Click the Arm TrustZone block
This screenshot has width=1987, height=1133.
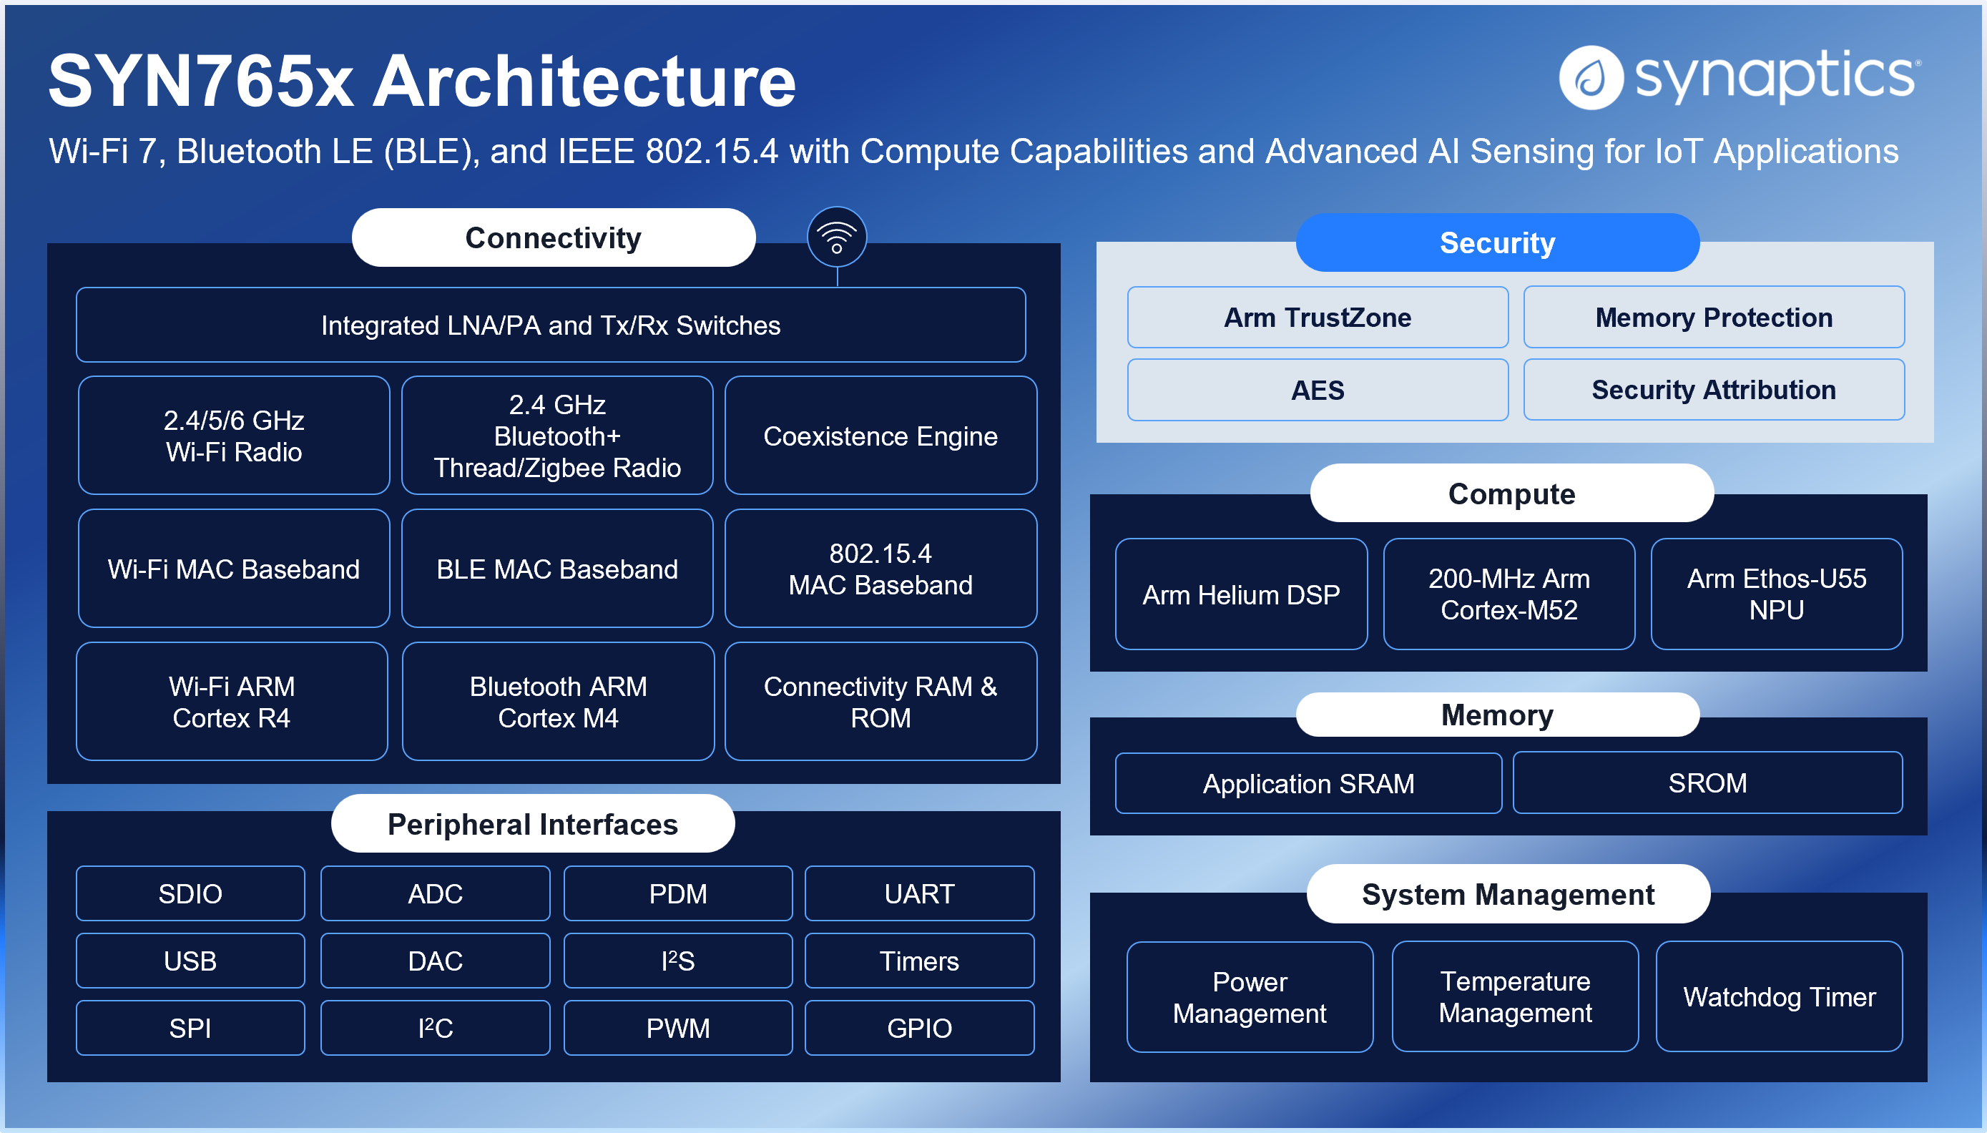tap(1317, 318)
